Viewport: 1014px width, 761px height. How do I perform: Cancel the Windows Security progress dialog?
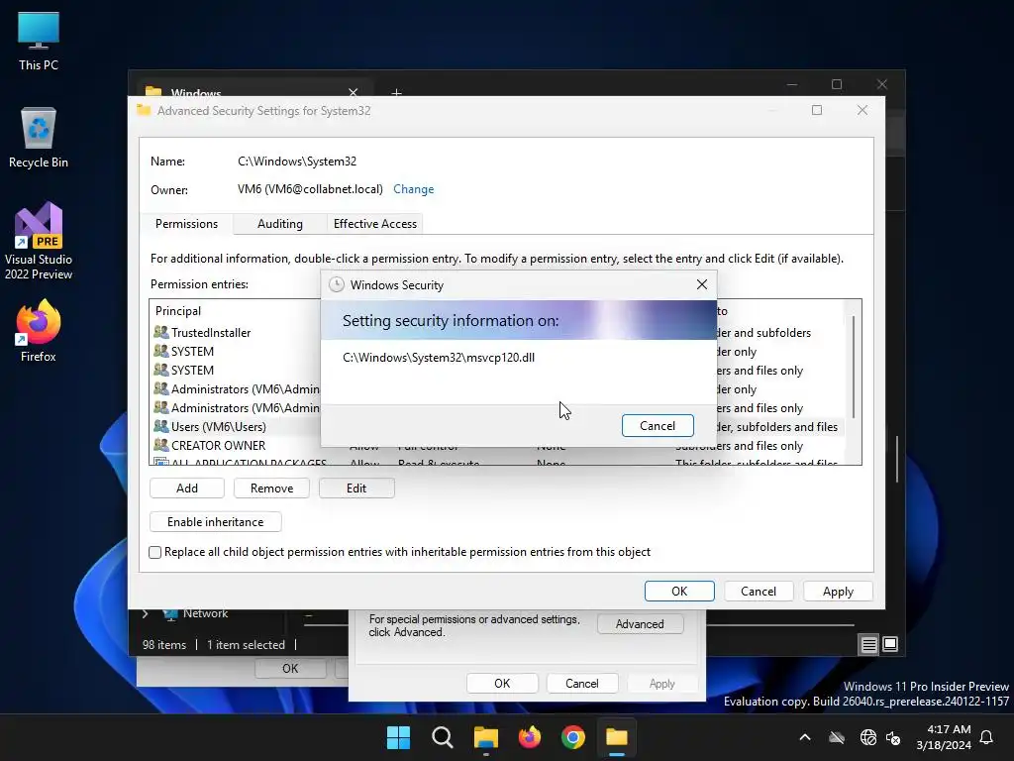point(658,426)
